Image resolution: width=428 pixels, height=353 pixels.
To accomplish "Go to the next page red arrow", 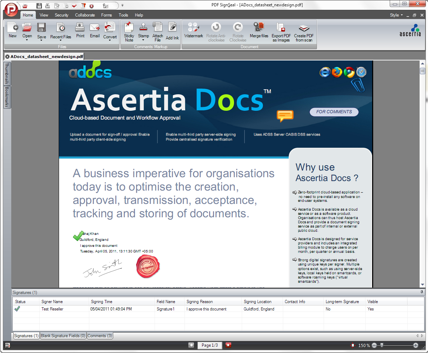I will coord(228,345).
